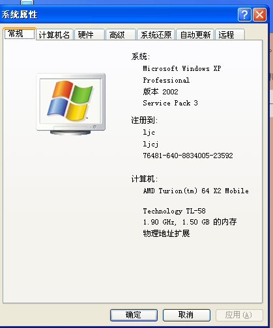Click the 应用(A) button
The width and height of the screenshot is (273, 328).
(x=239, y=315)
